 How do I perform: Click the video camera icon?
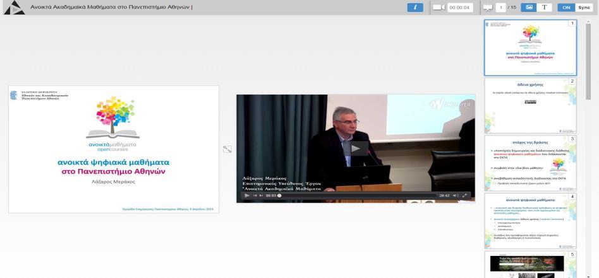[x=439, y=8]
